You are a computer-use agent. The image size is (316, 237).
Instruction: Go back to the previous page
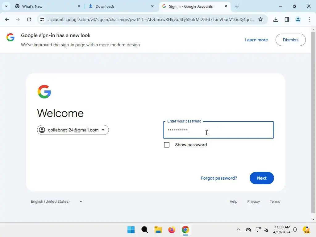point(7,19)
